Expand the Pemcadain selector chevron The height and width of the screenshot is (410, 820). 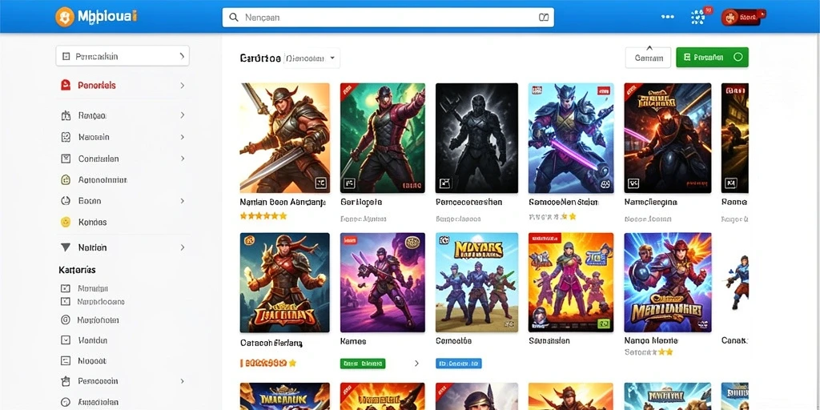[182, 55]
